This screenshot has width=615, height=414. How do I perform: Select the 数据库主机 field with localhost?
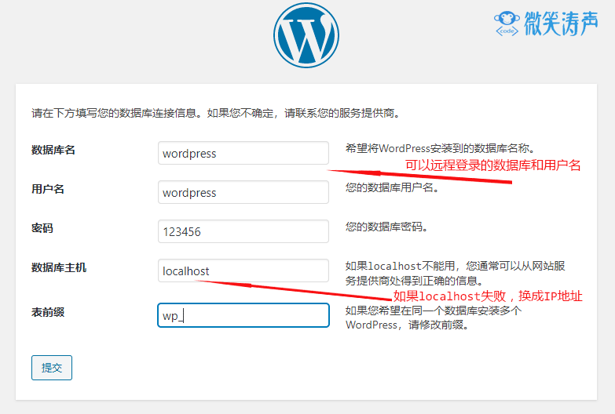[243, 271]
